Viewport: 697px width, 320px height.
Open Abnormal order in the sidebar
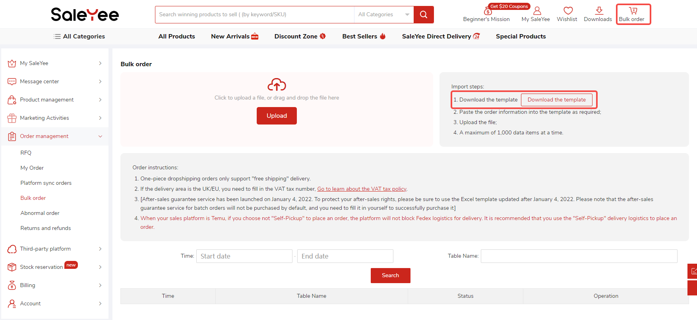(x=40, y=213)
